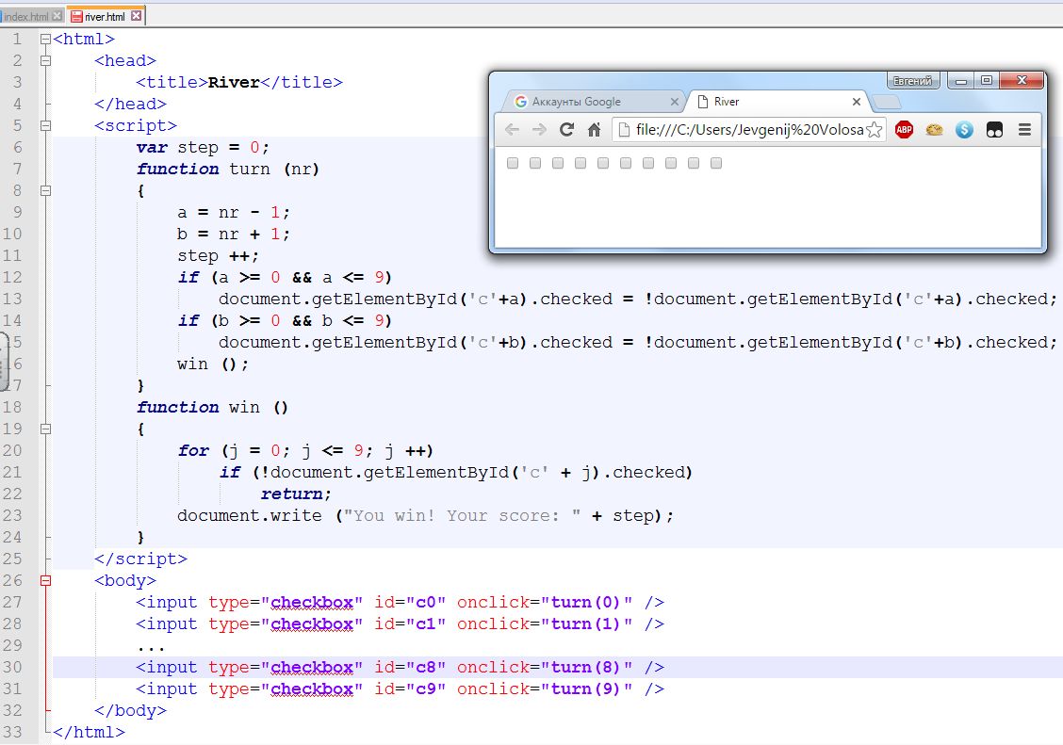Collapse the html fold on line 1

point(45,40)
